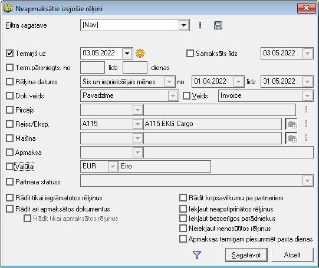The width and height of the screenshot is (319, 268).
Task: Click the green save filter floppy icon
Action: coord(218,25)
